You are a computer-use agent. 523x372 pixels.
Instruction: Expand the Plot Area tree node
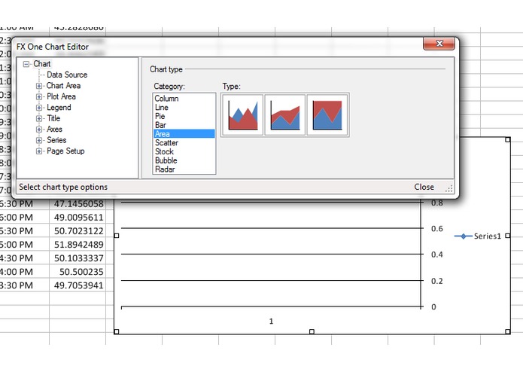click(39, 96)
